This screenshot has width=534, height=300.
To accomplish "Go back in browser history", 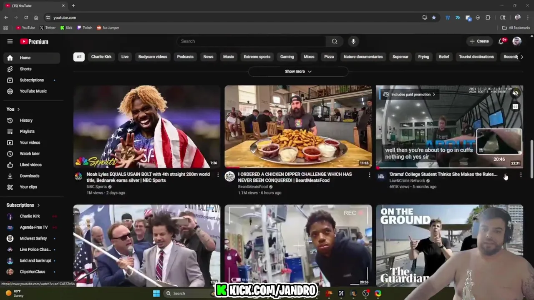I will tap(6, 17).
